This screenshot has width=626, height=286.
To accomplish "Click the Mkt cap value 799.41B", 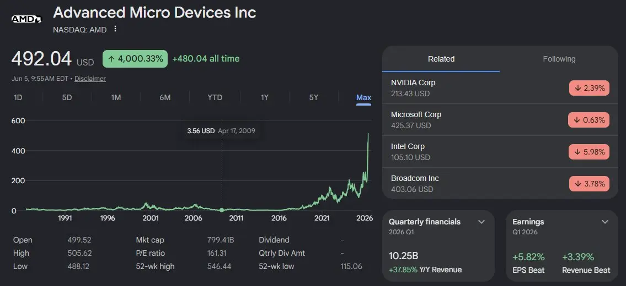I will click(221, 240).
